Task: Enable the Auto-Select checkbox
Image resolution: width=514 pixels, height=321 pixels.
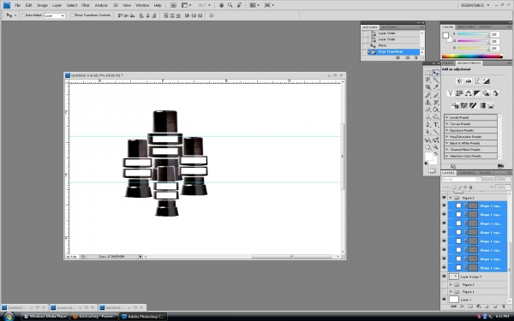Action: tap(23, 15)
